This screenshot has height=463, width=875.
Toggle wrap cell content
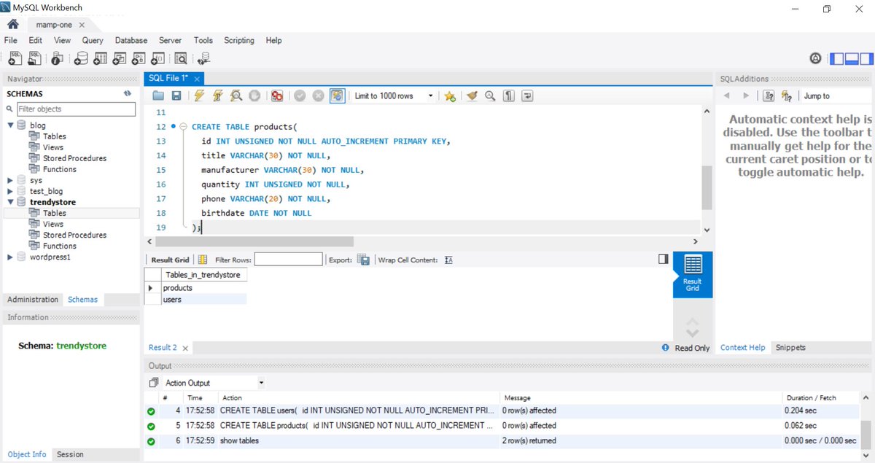(448, 260)
